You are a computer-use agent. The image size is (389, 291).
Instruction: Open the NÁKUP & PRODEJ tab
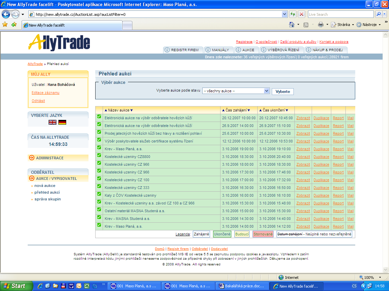(x=326, y=50)
